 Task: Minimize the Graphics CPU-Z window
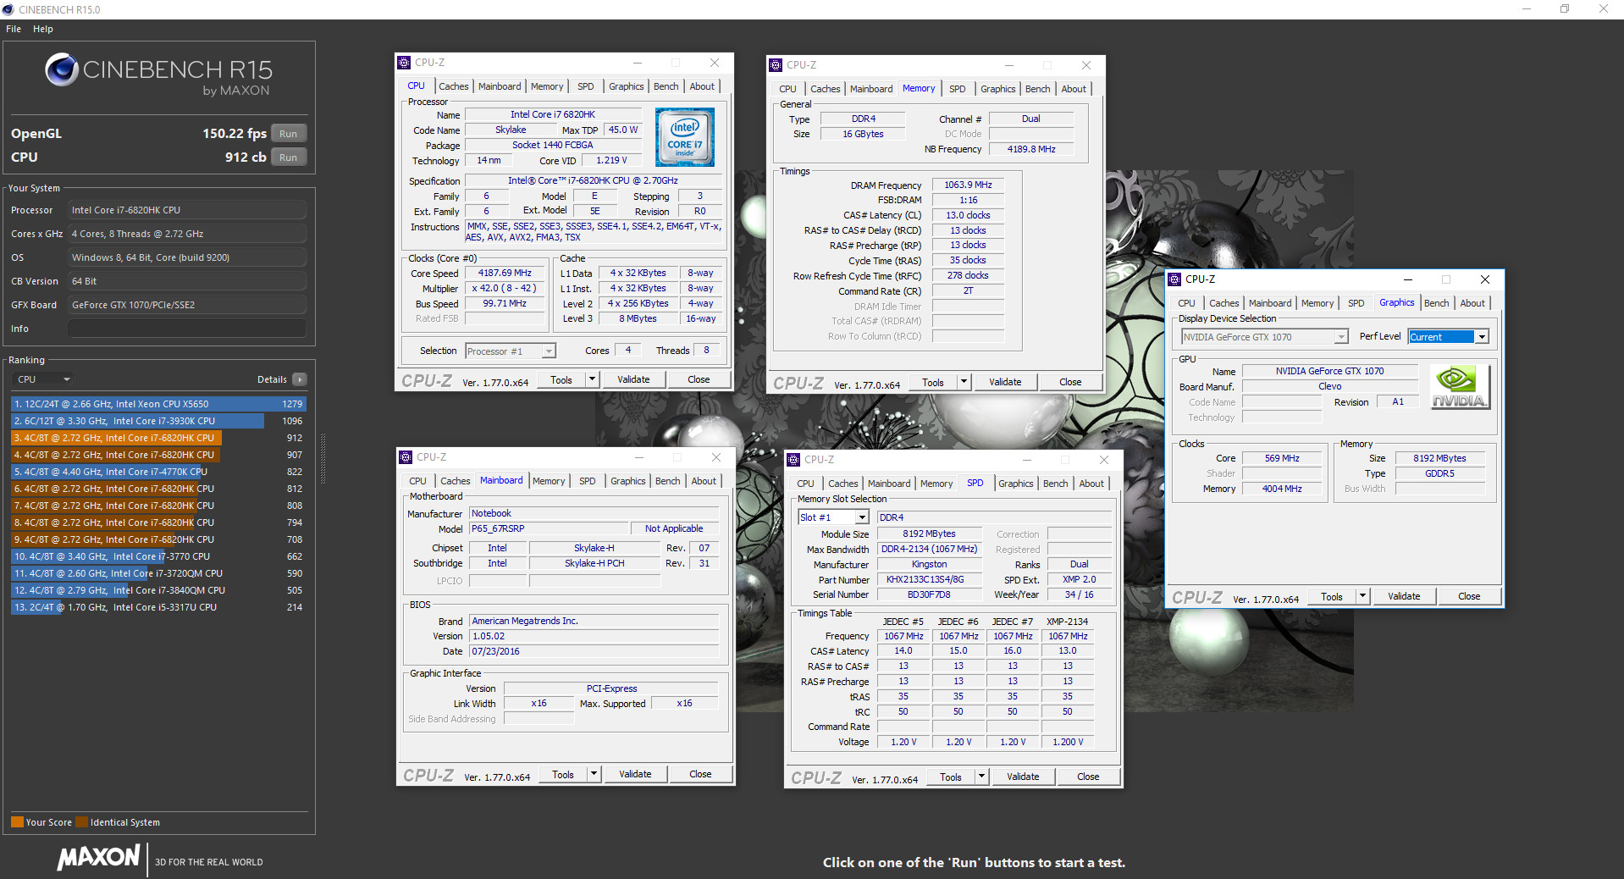click(1407, 279)
